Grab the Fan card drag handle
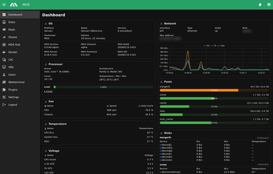The image size is (273, 174). (46, 102)
